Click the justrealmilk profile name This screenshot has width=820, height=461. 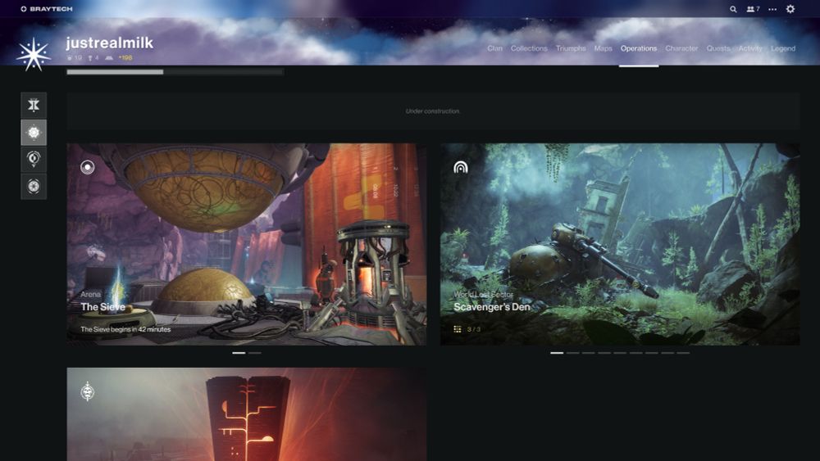109,43
